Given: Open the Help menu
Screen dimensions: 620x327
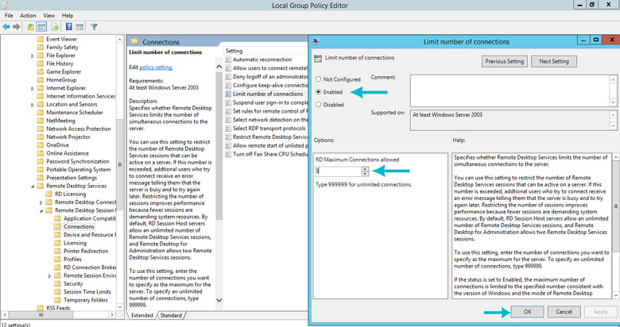Looking at the screenshot, I should click(68, 15).
